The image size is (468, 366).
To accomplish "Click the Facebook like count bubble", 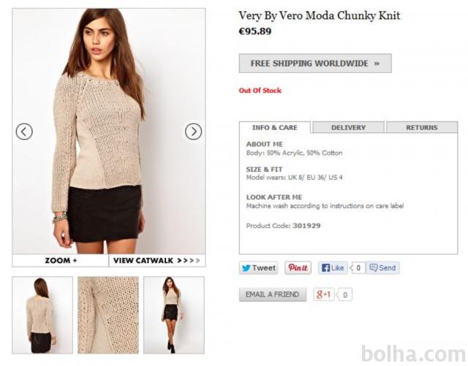I will point(358,268).
